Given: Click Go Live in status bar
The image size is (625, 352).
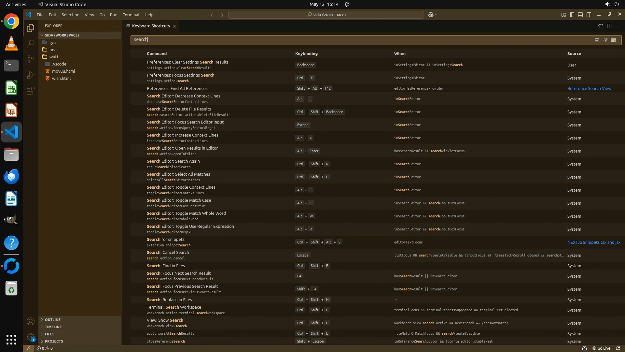Looking at the screenshot, I should pyautogui.click(x=601, y=348).
